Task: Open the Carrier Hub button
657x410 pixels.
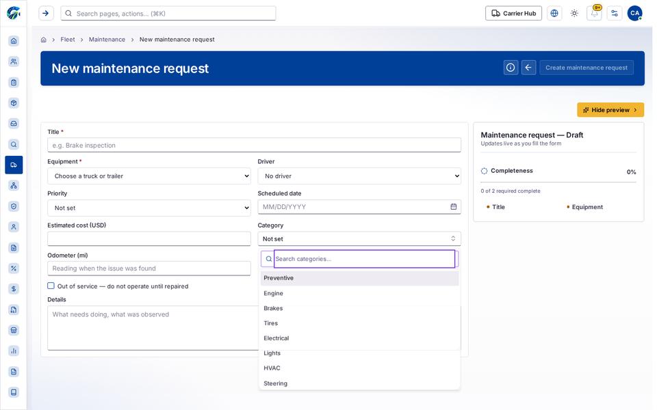Action: coord(513,14)
